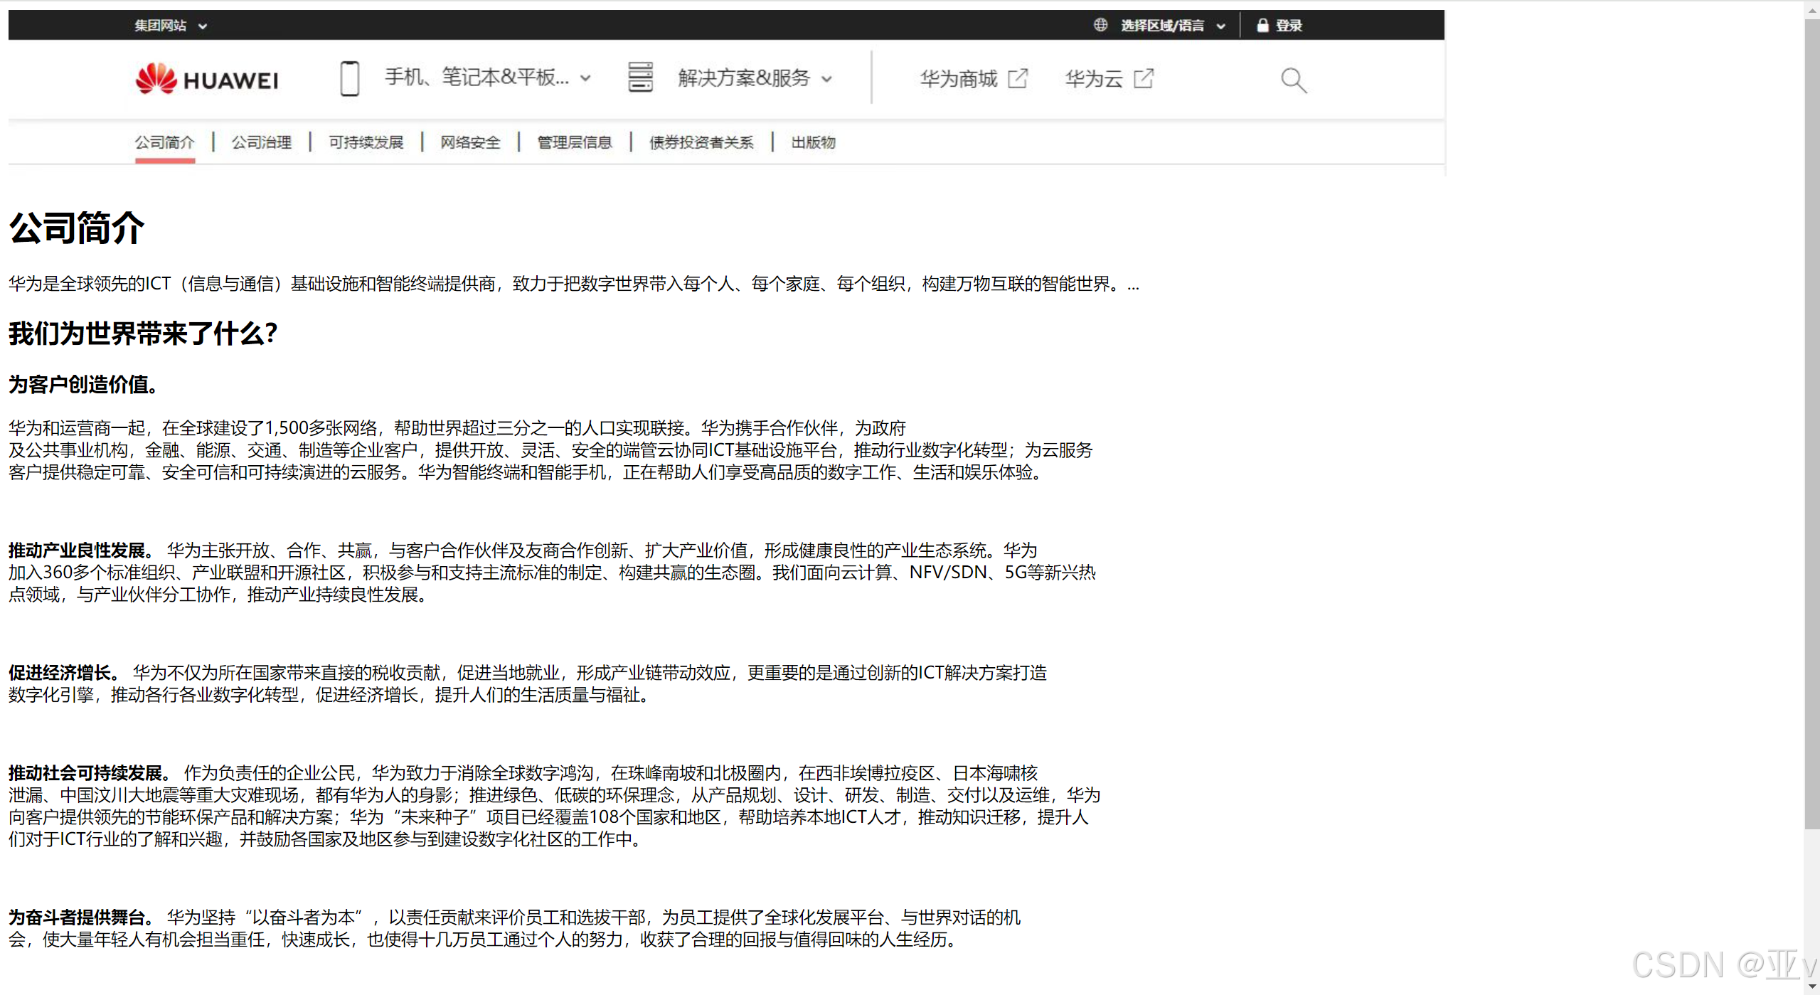1820x995 pixels.
Task: Click the phone icon beside 手机、笔记本&平板
Action: coord(348,78)
